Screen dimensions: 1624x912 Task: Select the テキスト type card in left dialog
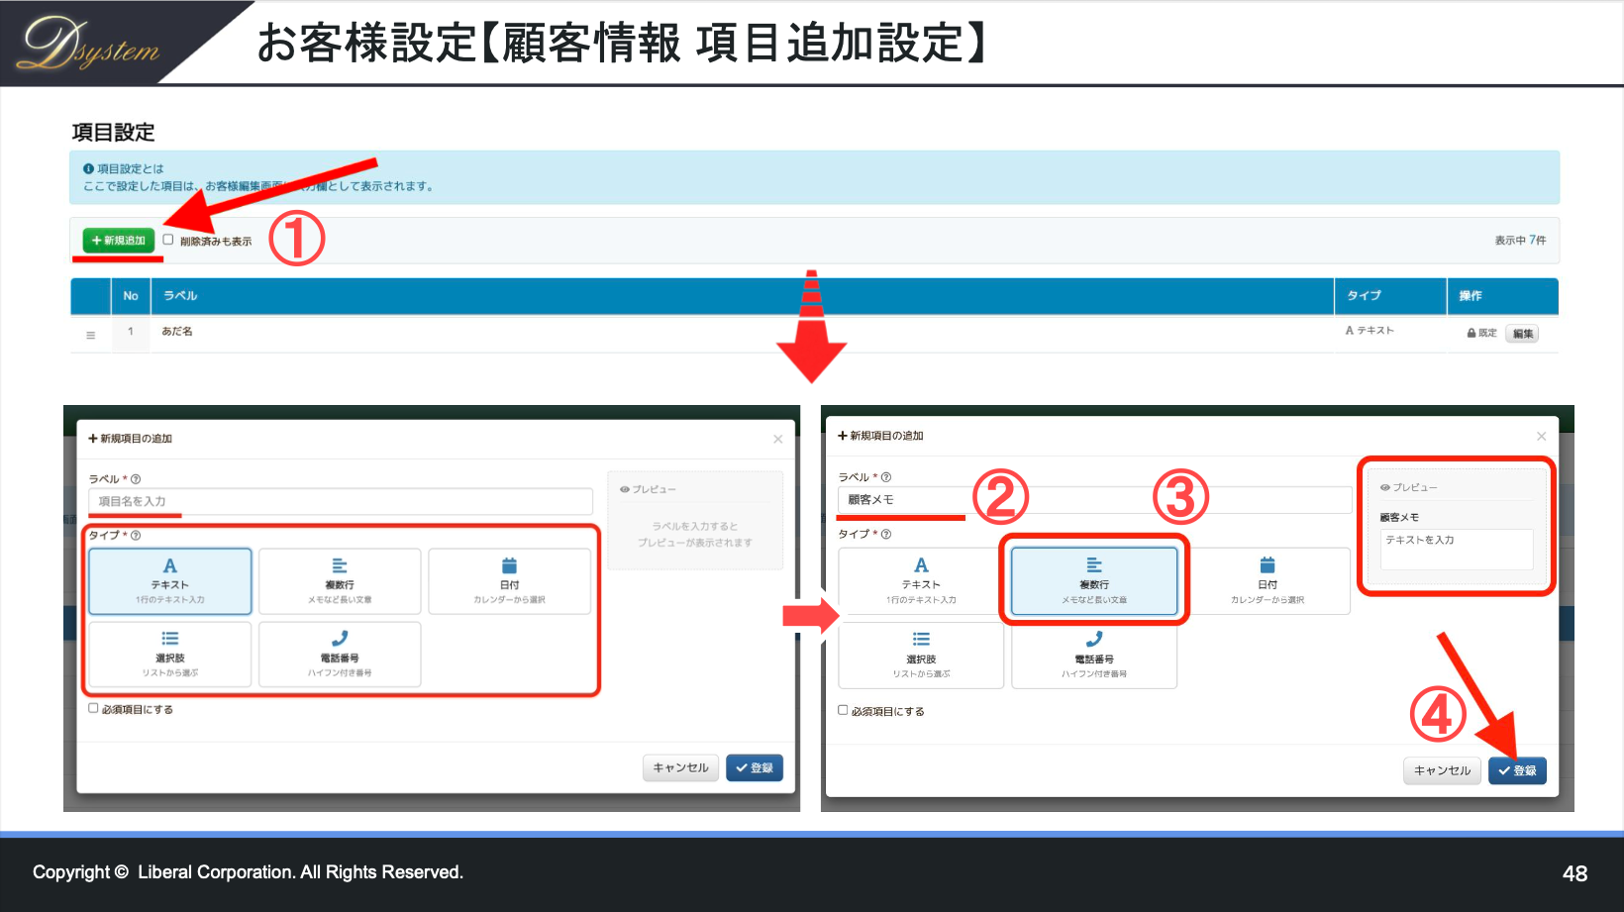tap(170, 581)
